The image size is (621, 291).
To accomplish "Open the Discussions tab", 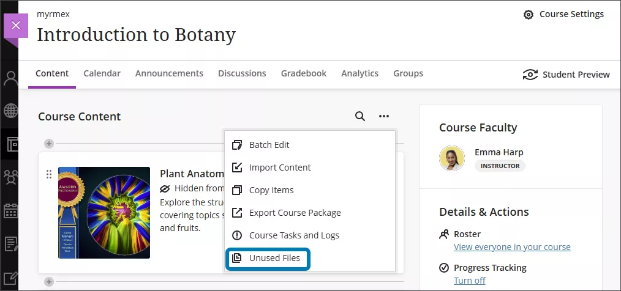I will (x=242, y=73).
